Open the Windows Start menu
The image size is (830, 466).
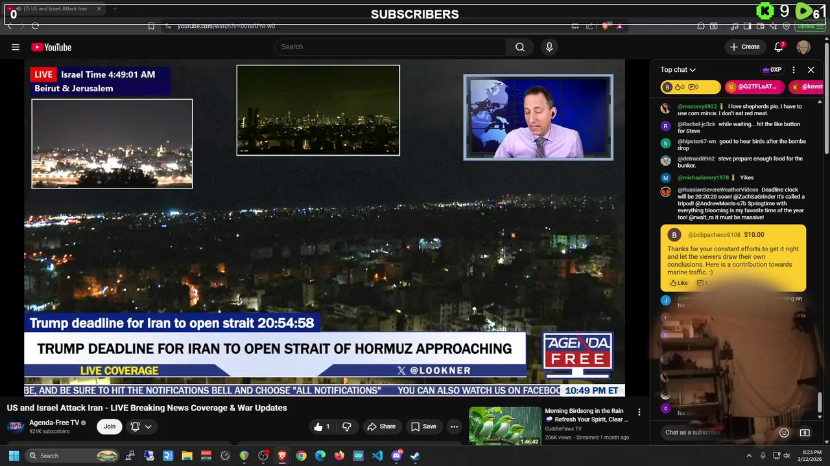[x=14, y=456]
